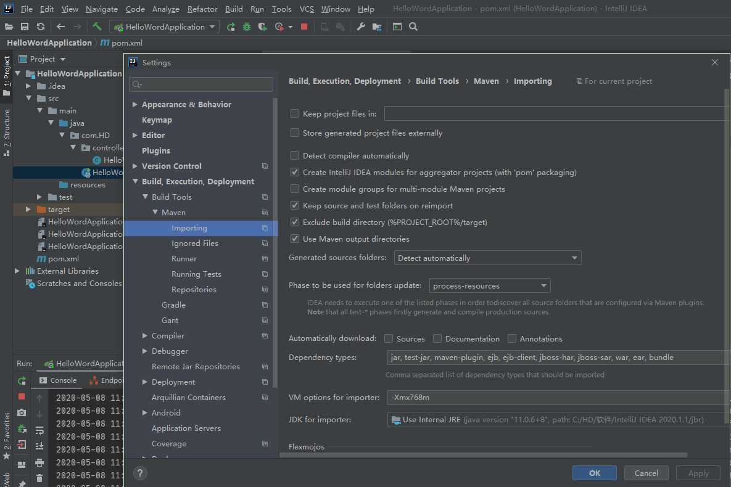
Task: Open the Refactor menu
Action: pos(202,9)
